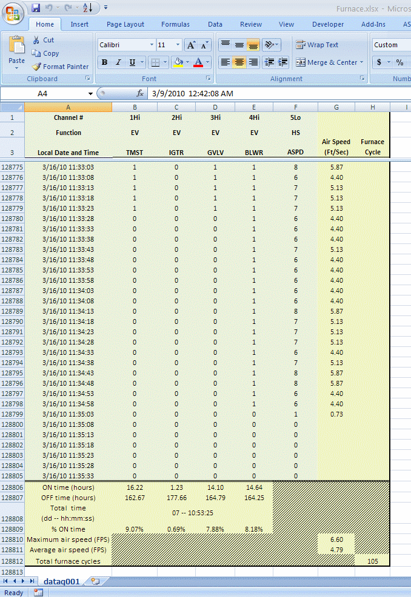This screenshot has width=411, height=597.
Task: Select all cells with corner button
Action: pyautogui.click(x=12, y=107)
